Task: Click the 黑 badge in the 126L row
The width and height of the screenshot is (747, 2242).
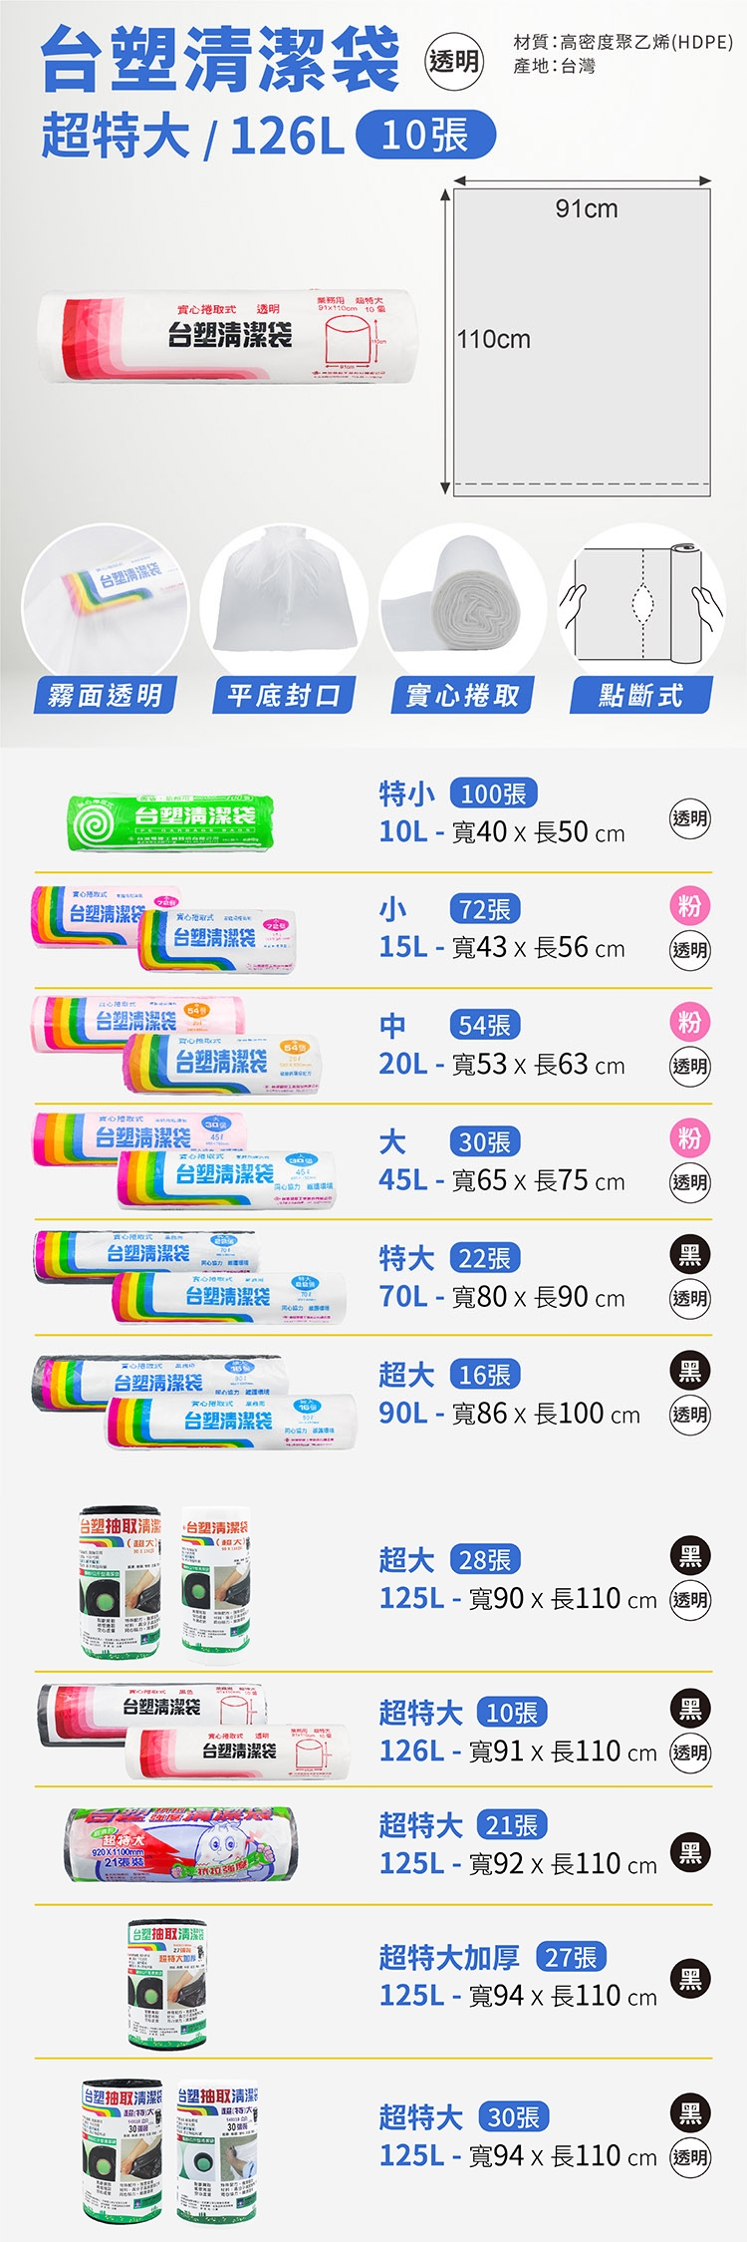Action: (689, 1709)
